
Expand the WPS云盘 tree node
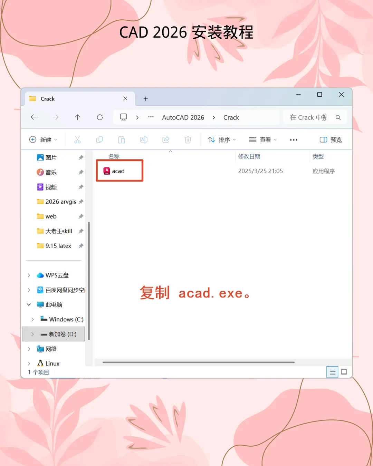point(29,275)
